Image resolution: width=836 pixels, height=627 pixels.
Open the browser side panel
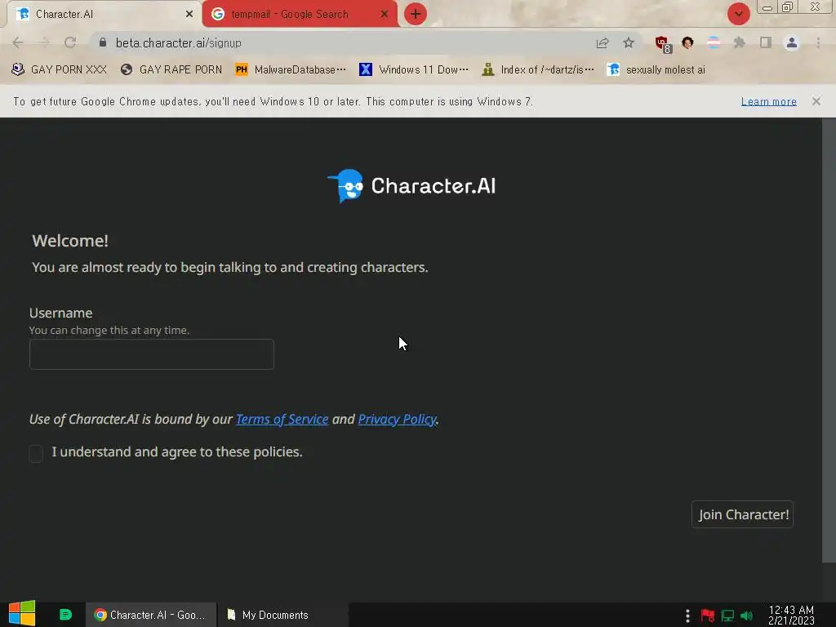tap(766, 42)
